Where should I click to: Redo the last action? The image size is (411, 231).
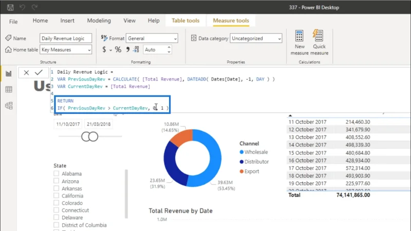(34, 7)
